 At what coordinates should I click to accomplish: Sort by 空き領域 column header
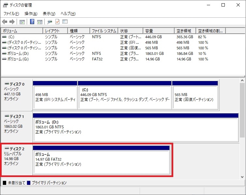185,31
